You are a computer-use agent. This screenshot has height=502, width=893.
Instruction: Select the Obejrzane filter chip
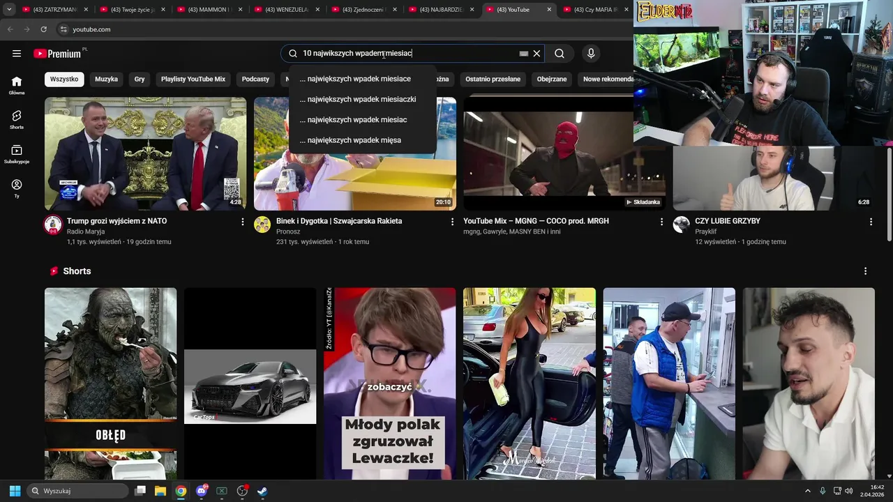[552, 79]
